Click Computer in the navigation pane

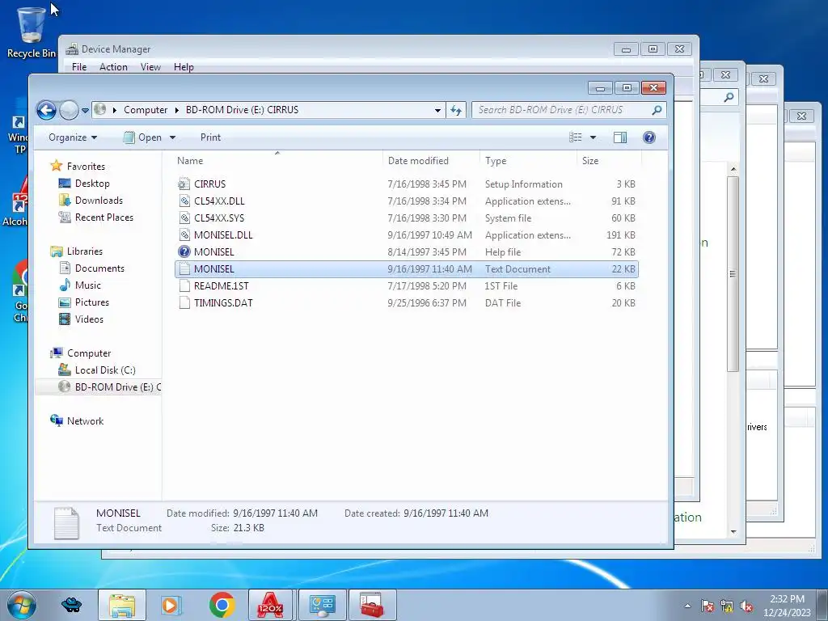[x=89, y=353]
